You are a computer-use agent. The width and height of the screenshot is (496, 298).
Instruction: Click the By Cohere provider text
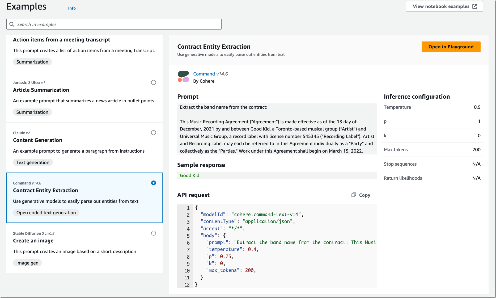click(x=204, y=81)
